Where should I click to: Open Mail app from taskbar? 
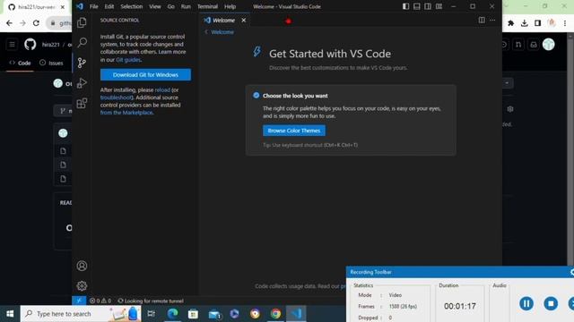click(x=214, y=314)
